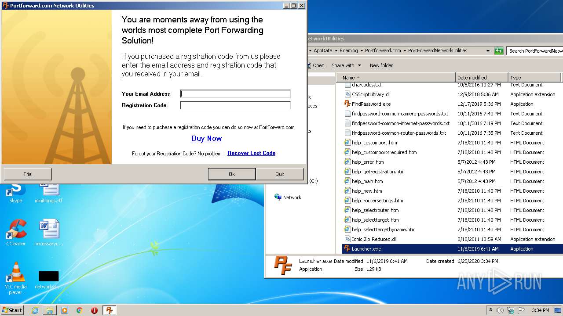Screen dimensions: 563x316
Task: Expand the Share with menu
Action: point(346,65)
